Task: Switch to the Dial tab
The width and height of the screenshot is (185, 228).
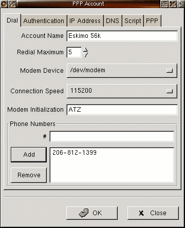Action: pos(12,20)
